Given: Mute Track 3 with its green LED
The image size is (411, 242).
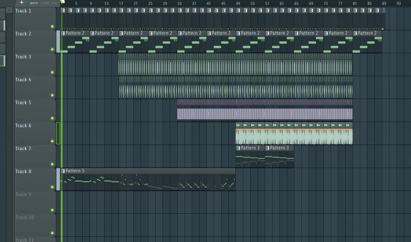Looking at the screenshot, I should [52, 72].
